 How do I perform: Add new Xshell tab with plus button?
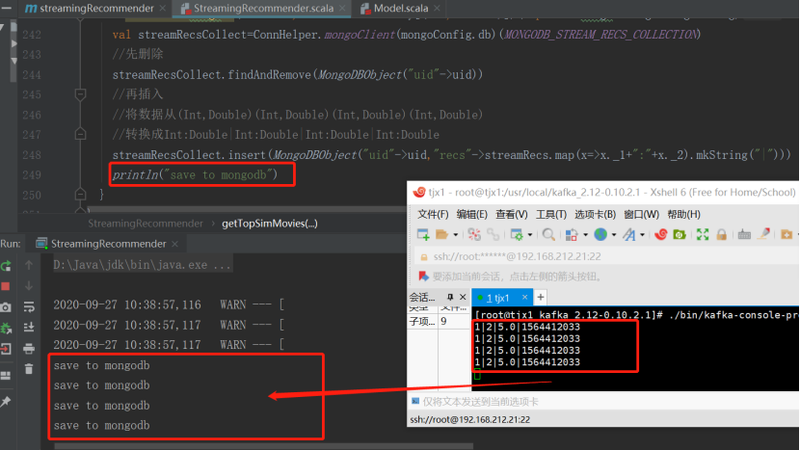pos(541,297)
